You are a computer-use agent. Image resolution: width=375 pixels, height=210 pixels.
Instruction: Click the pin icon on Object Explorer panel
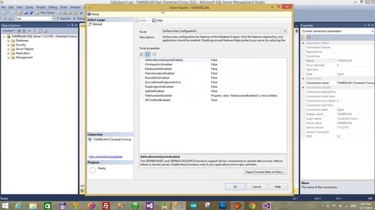pyautogui.click(x=73, y=25)
